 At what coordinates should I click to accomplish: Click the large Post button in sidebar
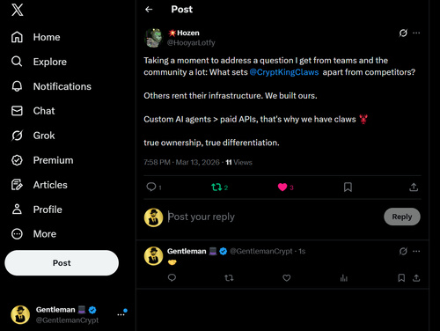(x=62, y=263)
